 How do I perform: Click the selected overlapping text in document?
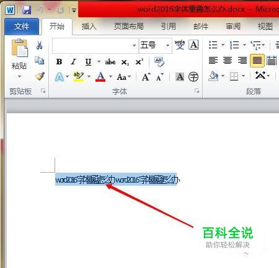coord(116,179)
